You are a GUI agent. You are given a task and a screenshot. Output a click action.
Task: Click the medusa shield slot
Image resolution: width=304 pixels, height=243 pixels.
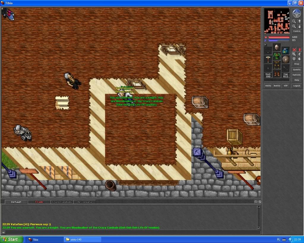[x=285, y=60]
